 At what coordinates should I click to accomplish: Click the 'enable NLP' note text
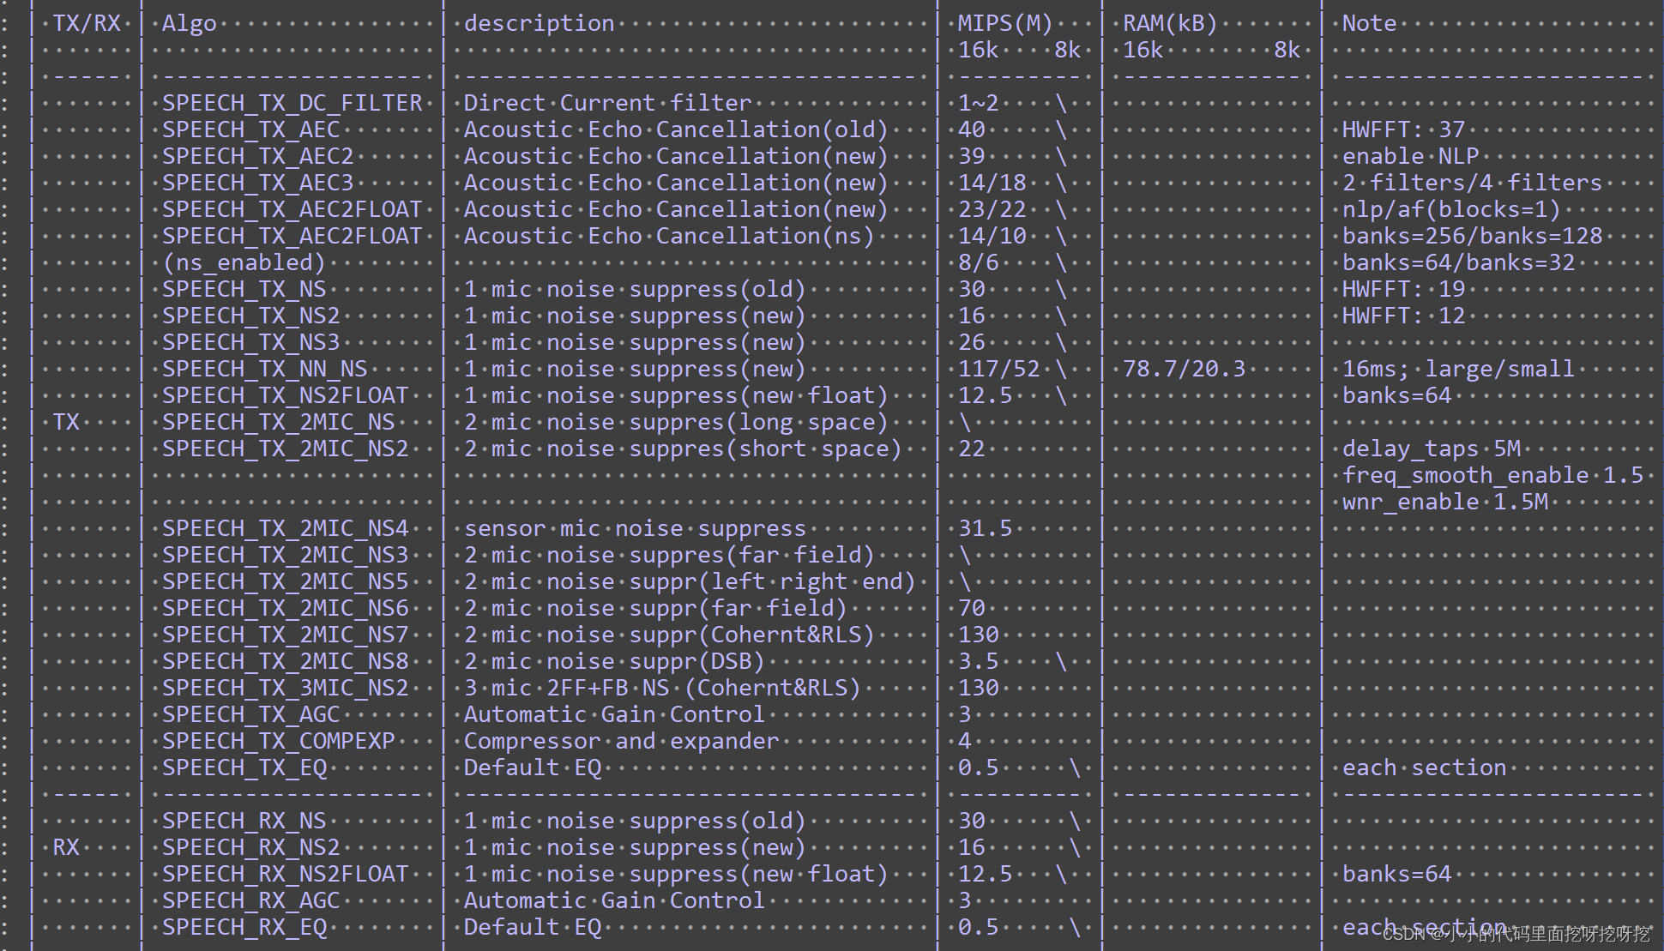(x=1410, y=156)
